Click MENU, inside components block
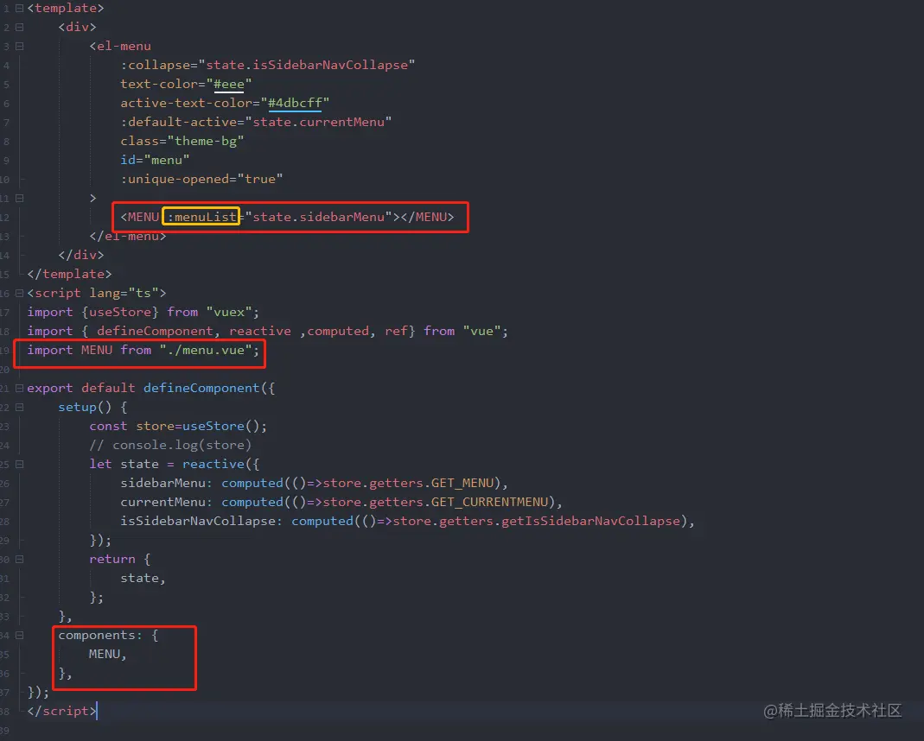Viewport: 924px width, 741px height. [x=108, y=655]
